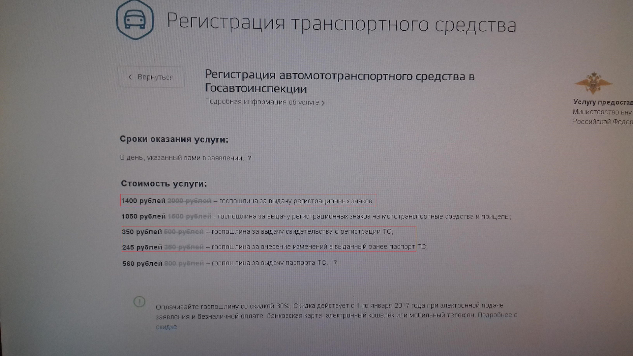633x356 pixels.
Task: Click the Сроки оказания услуги heading
Action: tap(174, 139)
